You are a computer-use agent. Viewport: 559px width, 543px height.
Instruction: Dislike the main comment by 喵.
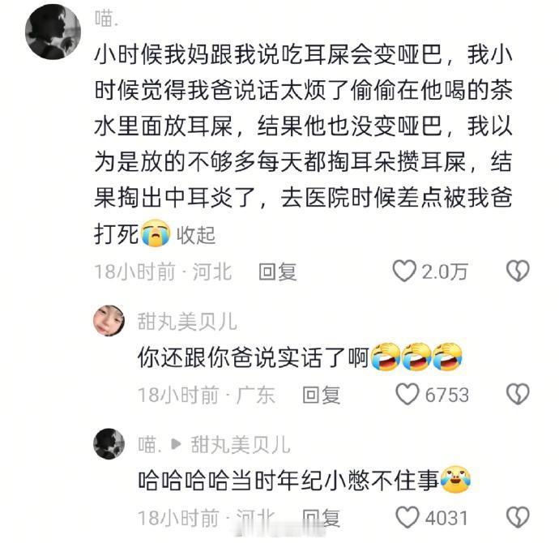click(518, 271)
